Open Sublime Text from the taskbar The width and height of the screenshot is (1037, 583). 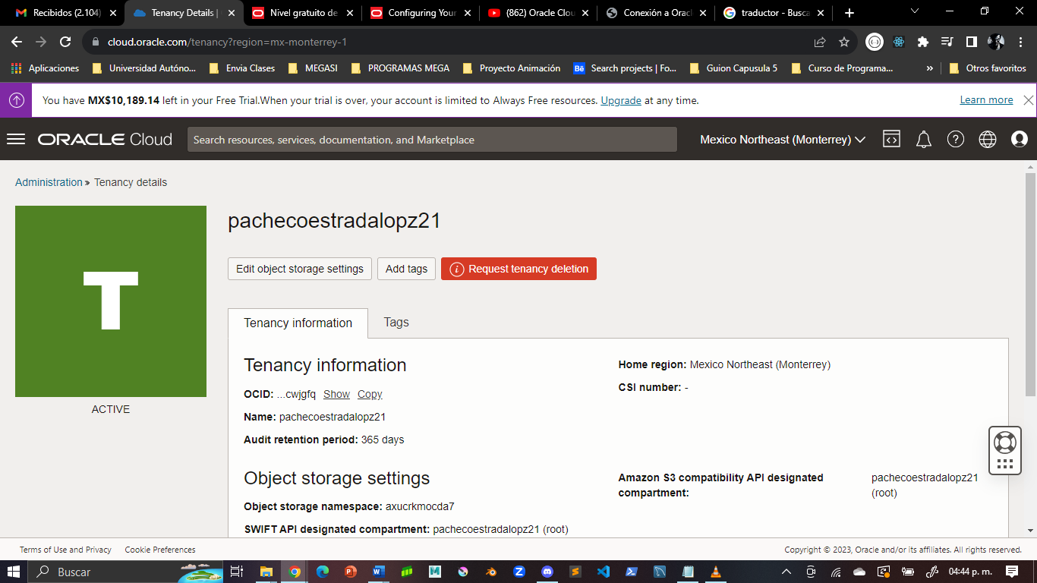pyautogui.click(x=575, y=572)
